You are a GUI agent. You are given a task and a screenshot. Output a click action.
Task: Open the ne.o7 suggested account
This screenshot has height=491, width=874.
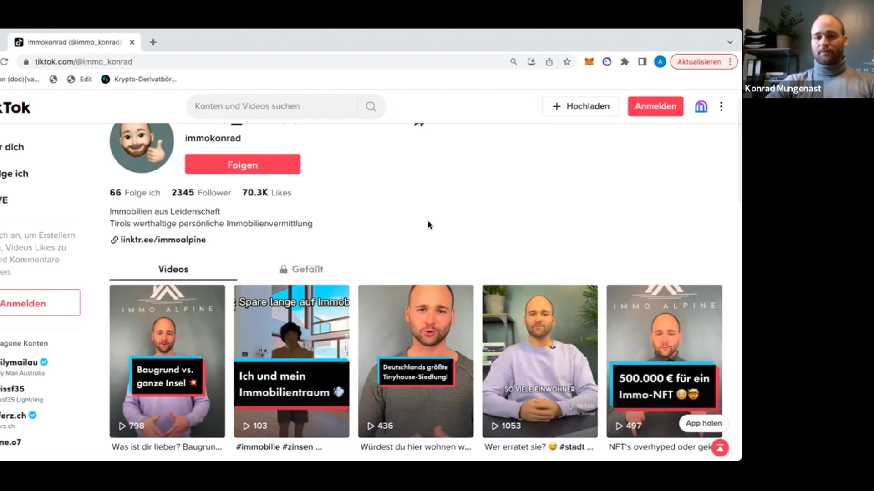[10, 441]
